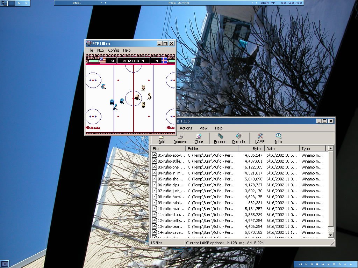Click file icon of 05-rufio-she row

pos(155,179)
